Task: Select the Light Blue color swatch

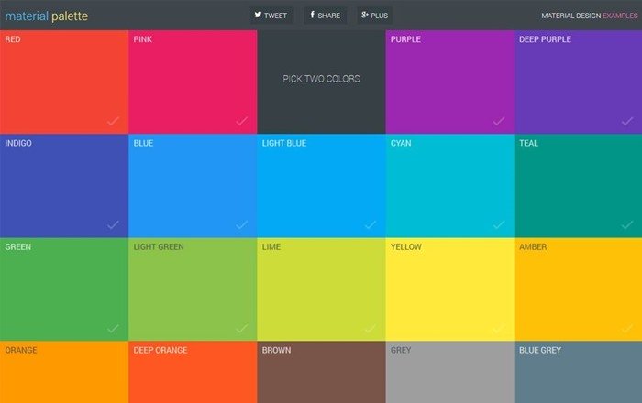Action: 321,186
